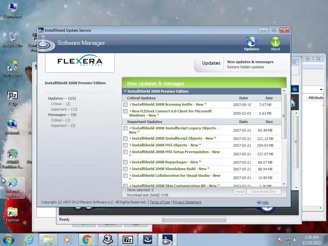Launch Internet Explorer from taskbar
This screenshot has width=328, height=246.
[29, 240]
